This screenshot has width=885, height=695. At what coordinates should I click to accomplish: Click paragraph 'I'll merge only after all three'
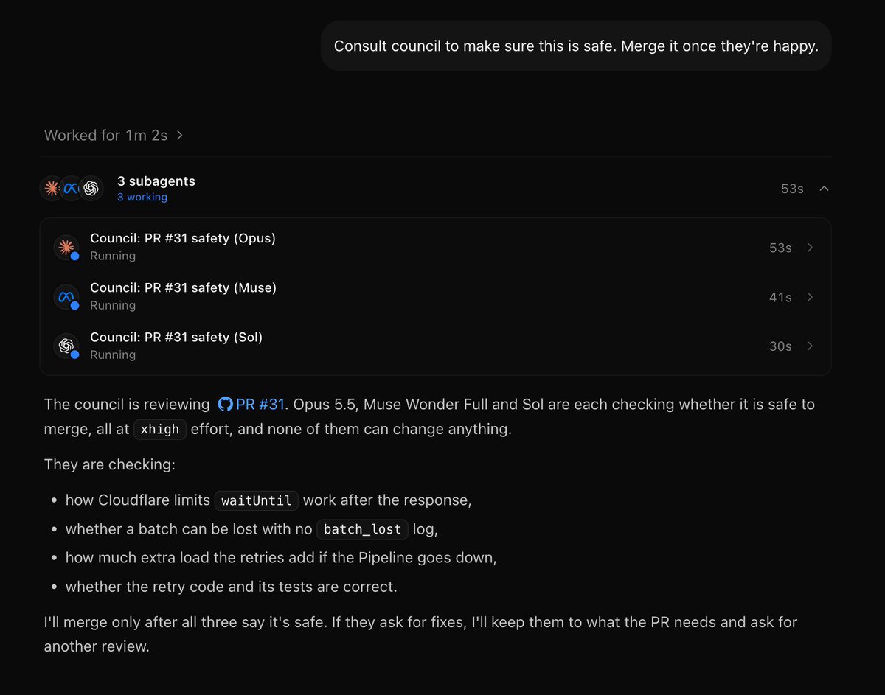pyautogui.click(x=420, y=634)
